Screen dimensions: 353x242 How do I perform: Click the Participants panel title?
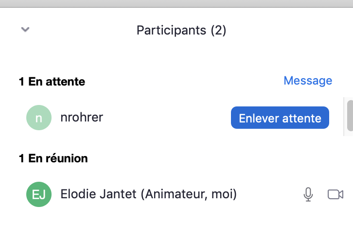(171, 30)
